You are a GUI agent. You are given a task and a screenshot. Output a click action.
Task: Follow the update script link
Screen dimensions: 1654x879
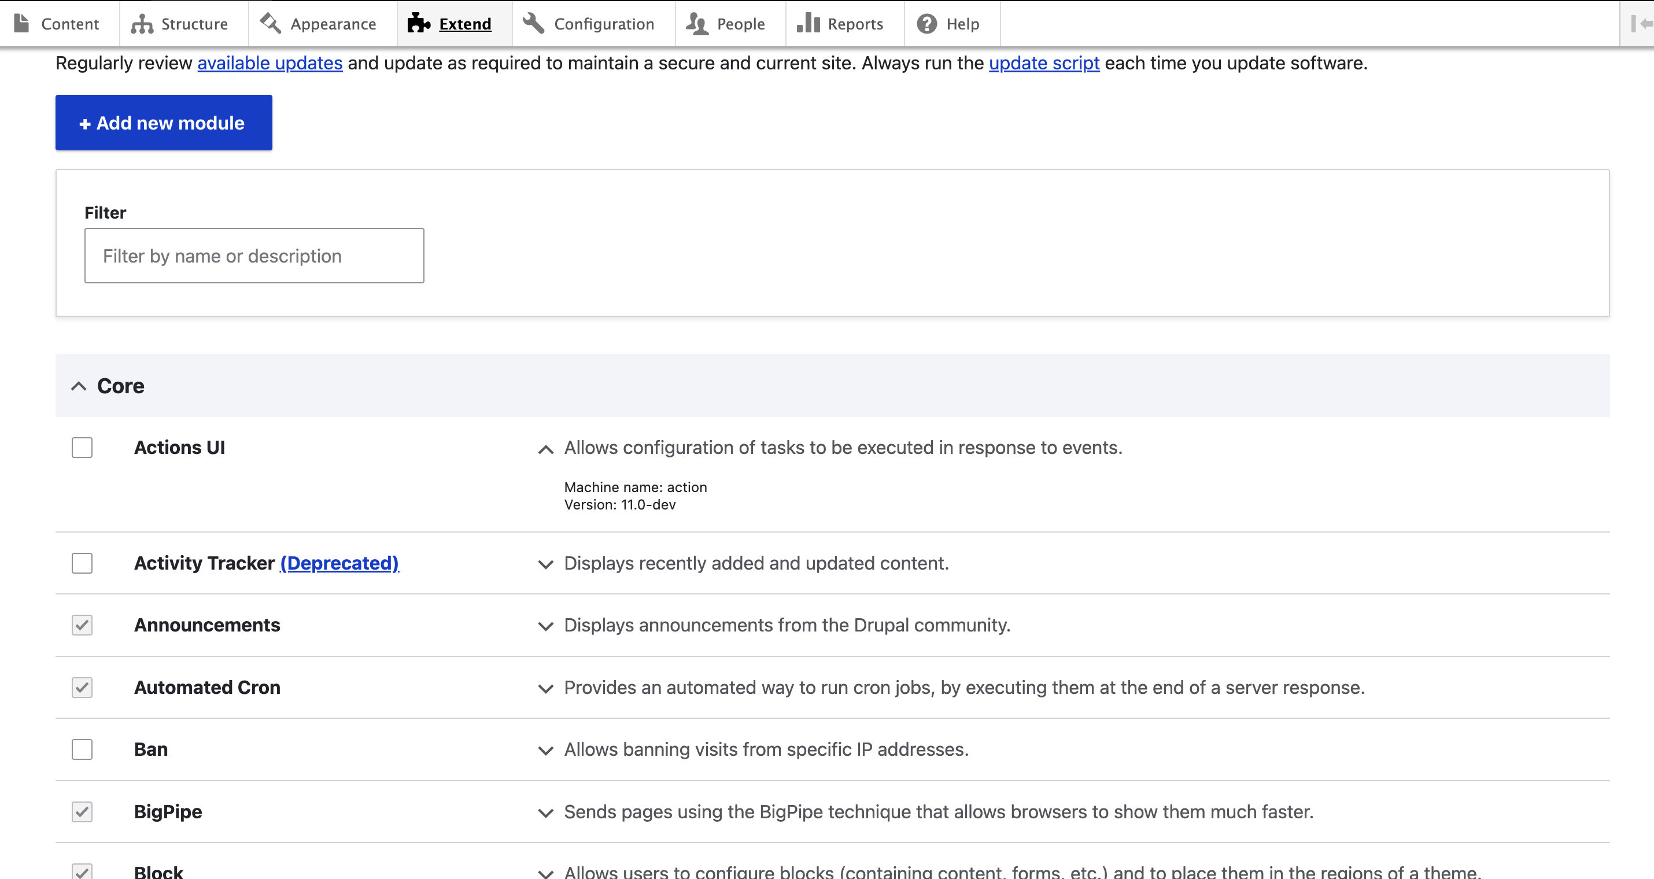tap(1044, 63)
